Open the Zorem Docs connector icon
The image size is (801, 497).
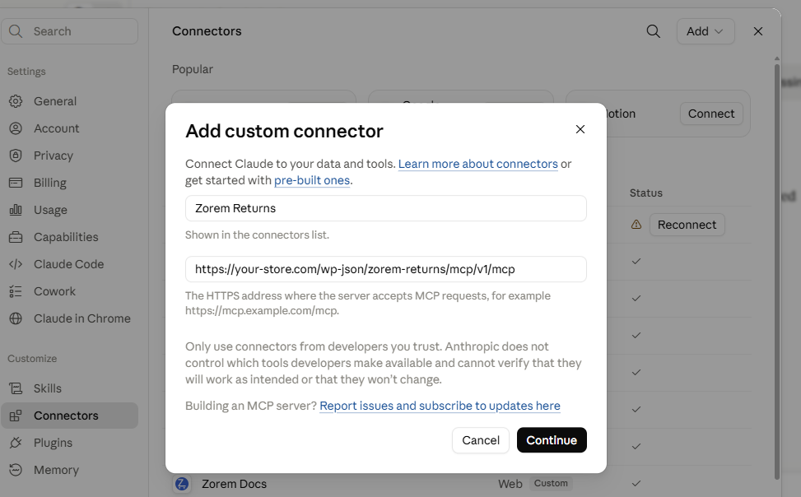182,483
